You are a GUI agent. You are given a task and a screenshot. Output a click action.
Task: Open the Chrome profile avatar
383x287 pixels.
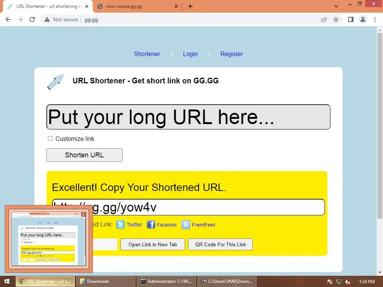pyautogui.click(x=363, y=19)
